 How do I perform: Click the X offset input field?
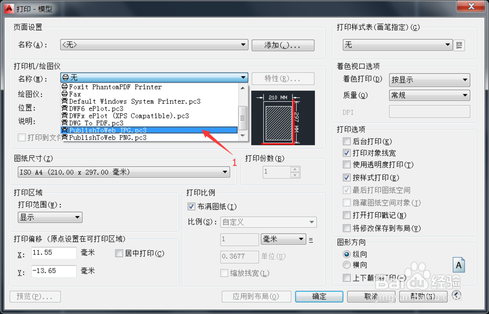[x=54, y=253]
